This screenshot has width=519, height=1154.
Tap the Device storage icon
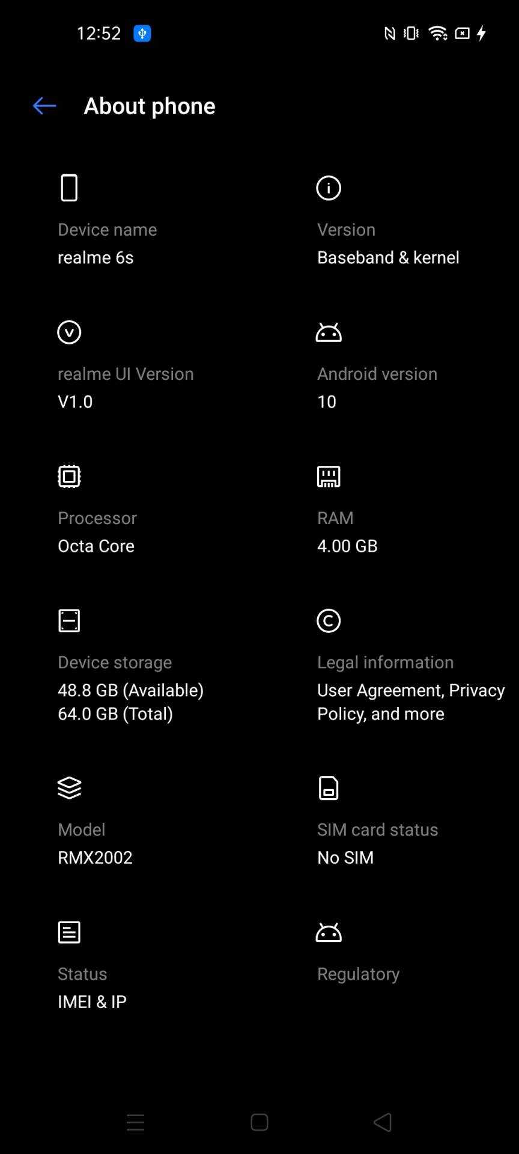[69, 621]
